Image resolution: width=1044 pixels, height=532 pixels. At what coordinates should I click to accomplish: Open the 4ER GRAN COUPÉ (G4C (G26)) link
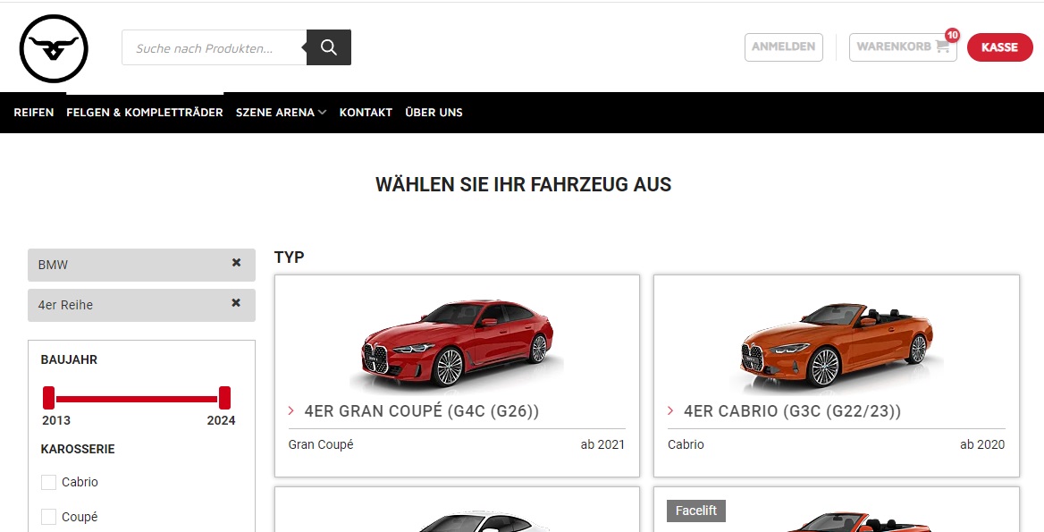click(x=422, y=410)
